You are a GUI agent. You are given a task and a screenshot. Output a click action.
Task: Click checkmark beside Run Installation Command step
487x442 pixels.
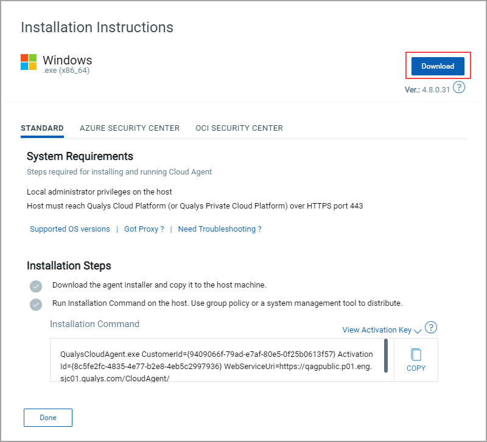[36, 305]
